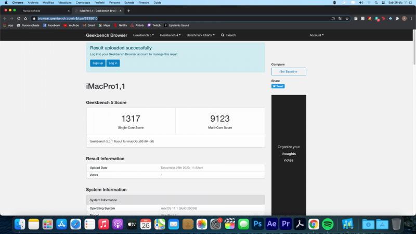
Task: Open the Chrome home page
Action: click(25, 18)
